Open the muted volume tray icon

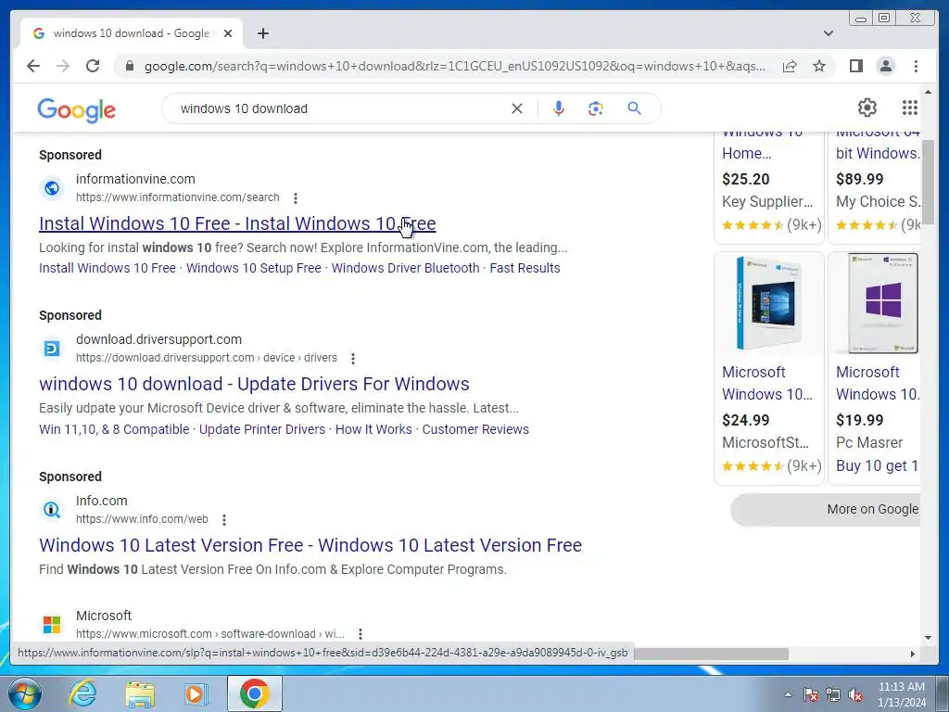855,694
